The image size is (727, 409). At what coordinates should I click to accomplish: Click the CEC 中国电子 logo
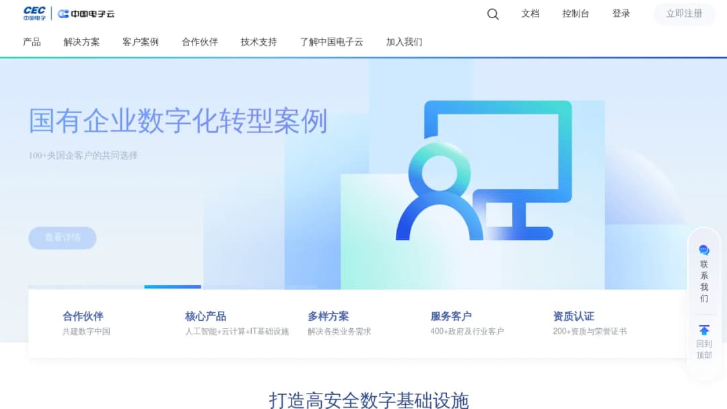35,13
